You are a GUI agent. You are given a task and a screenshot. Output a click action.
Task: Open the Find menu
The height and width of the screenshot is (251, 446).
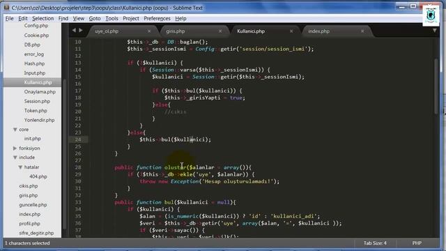tap(63, 19)
